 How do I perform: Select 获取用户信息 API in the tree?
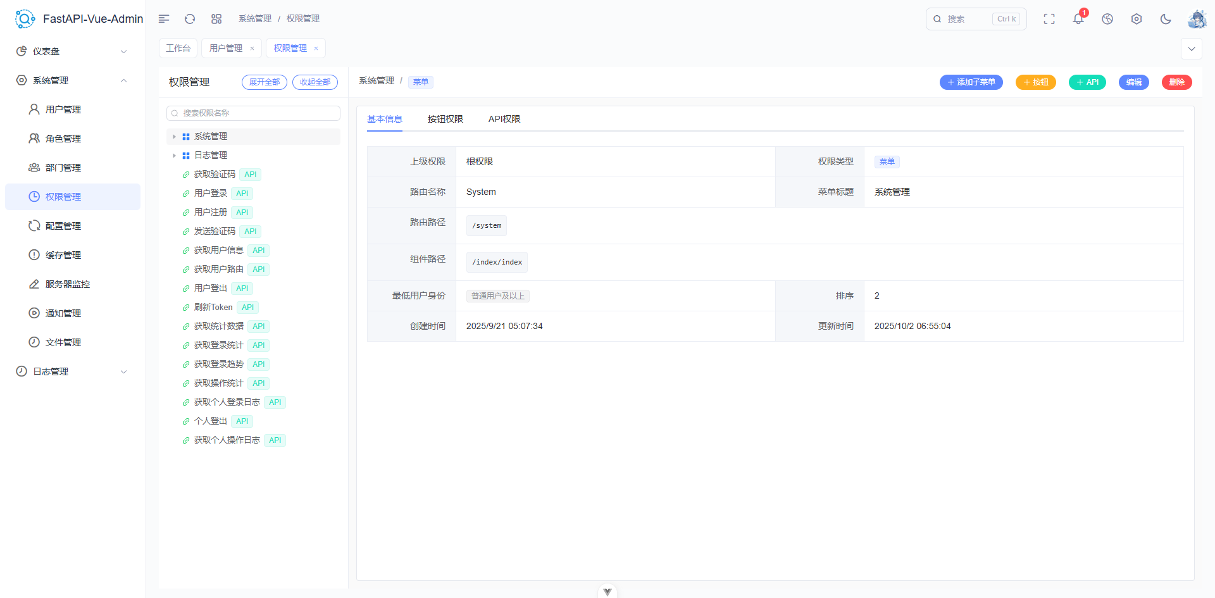pos(219,251)
